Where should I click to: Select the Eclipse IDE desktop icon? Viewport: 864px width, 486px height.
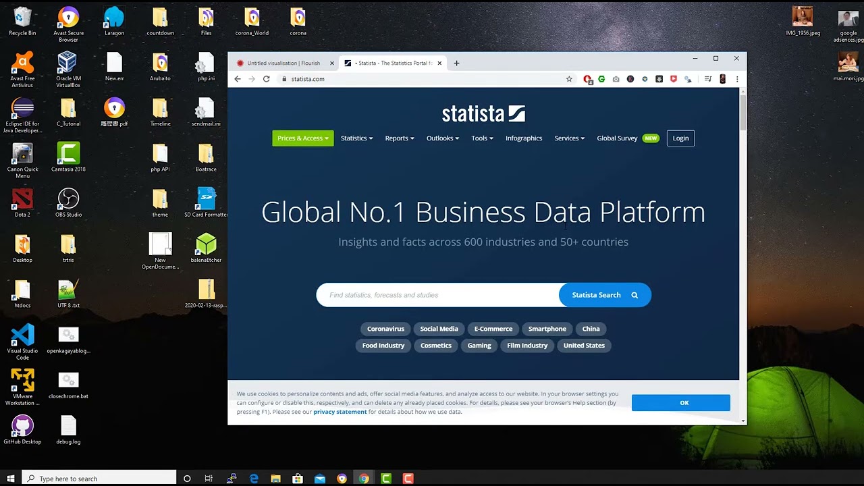[x=22, y=115]
